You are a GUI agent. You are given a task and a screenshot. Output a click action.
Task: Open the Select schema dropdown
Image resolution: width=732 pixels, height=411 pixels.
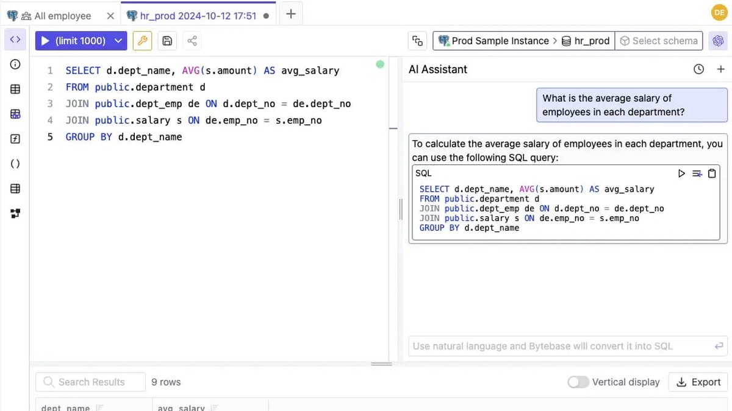659,41
